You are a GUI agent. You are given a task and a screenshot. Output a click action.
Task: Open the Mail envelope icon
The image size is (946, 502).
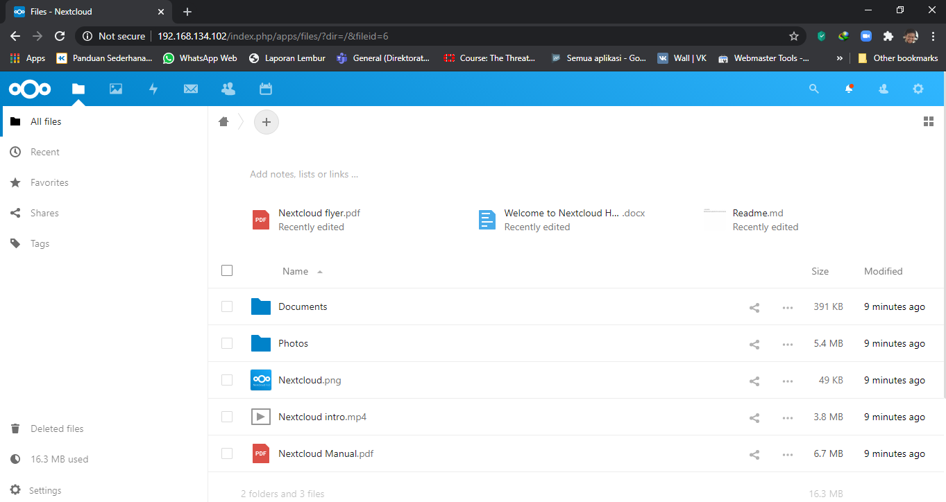click(191, 89)
